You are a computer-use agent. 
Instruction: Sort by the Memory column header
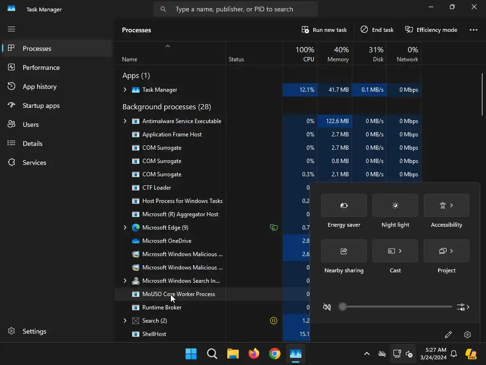(x=335, y=53)
